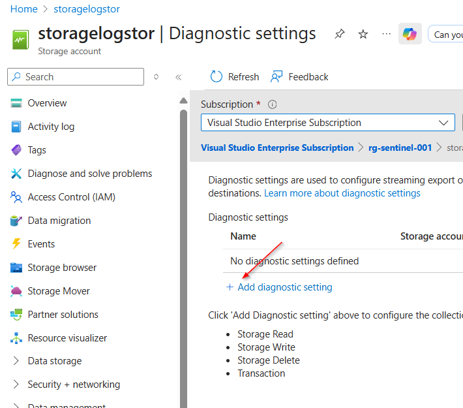Click the Refresh toolbar button

[x=235, y=77]
